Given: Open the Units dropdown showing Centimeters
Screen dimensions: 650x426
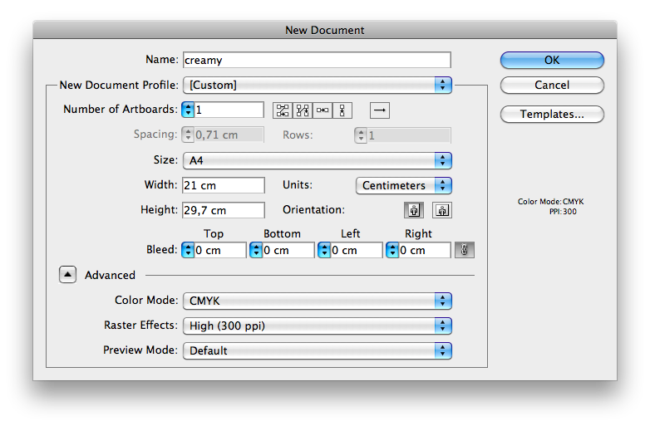Looking at the screenshot, I should [403, 186].
